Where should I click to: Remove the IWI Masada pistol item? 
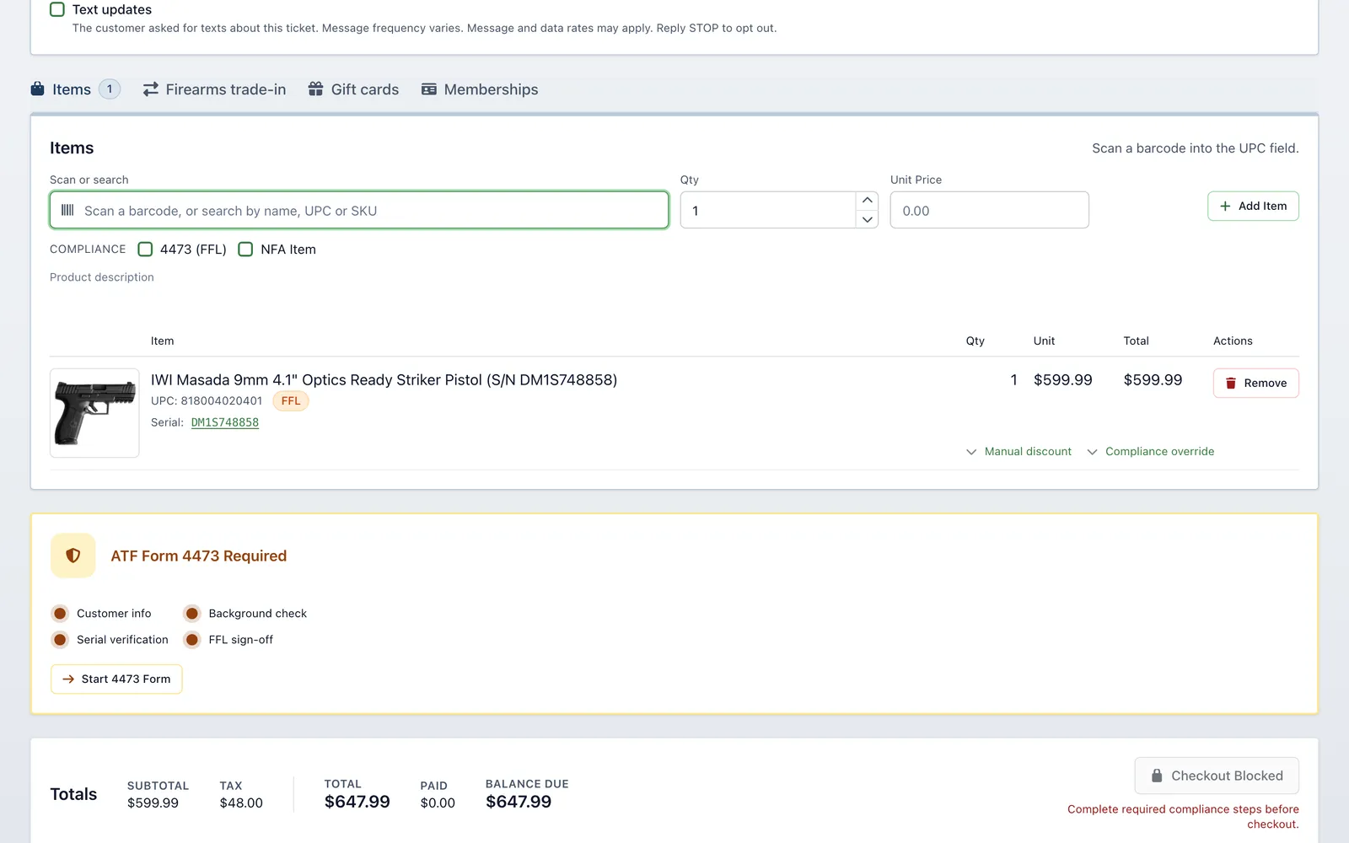[1255, 383]
